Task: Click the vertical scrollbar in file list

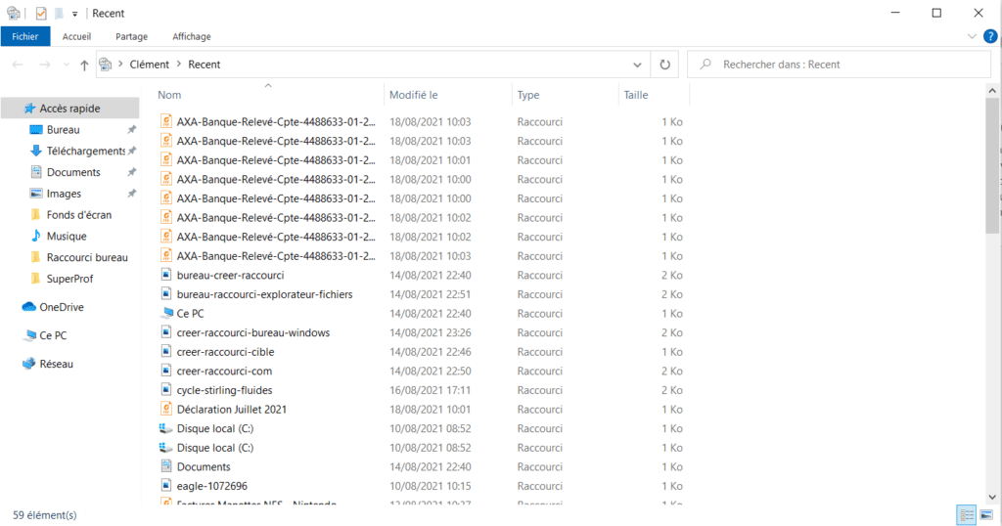Action: [992, 166]
